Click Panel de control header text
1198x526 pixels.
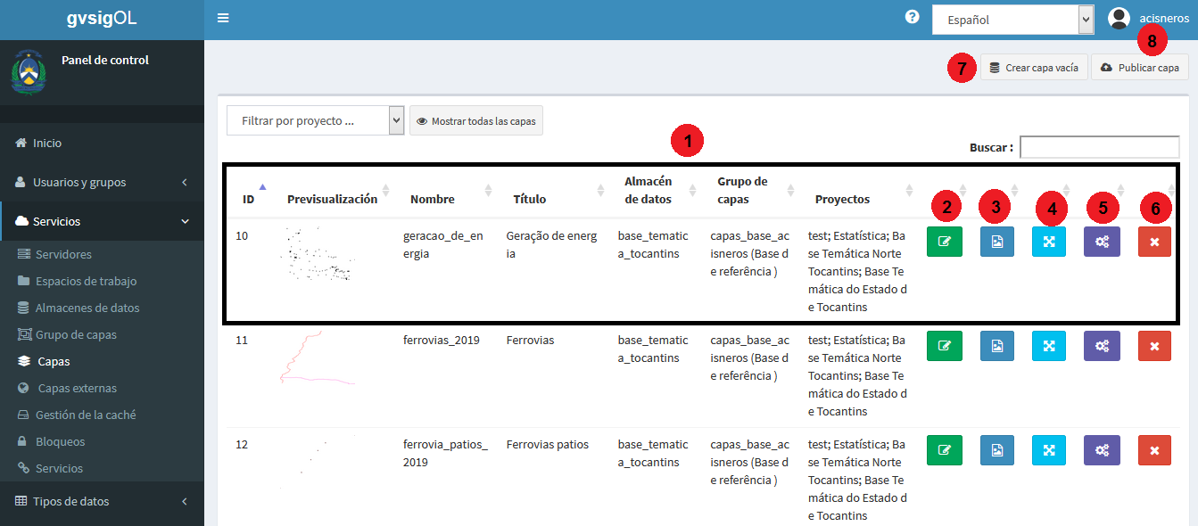pos(105,60)
